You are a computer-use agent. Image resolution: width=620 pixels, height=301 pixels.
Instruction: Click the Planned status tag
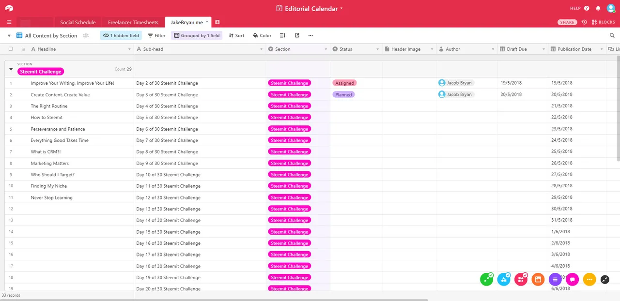[343, 95]
